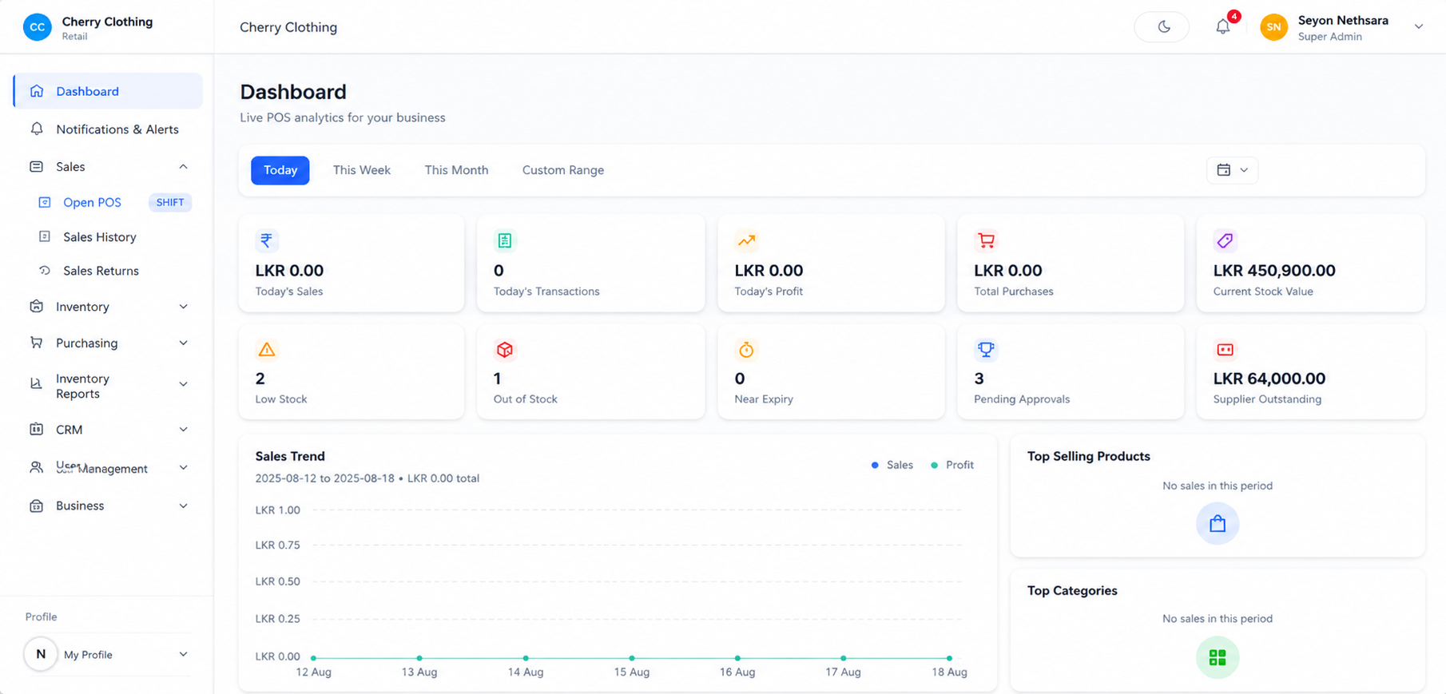Viewport: 1446px width, 694px height.
Task: Open Sales Returns
Action: click(101, 271)
